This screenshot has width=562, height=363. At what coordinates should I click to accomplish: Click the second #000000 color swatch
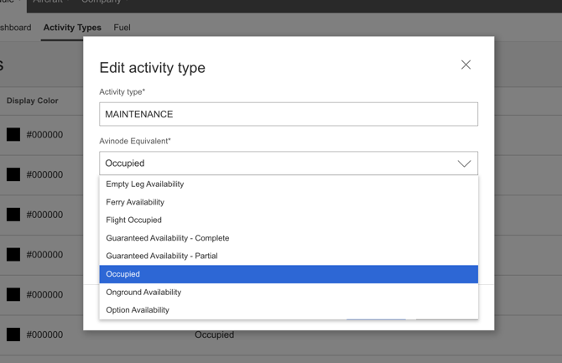pos(13,174)
